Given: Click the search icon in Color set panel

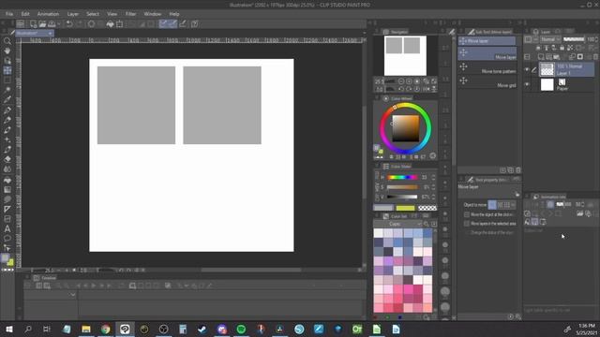Looking at the screenshot, I should click(426, 224).
